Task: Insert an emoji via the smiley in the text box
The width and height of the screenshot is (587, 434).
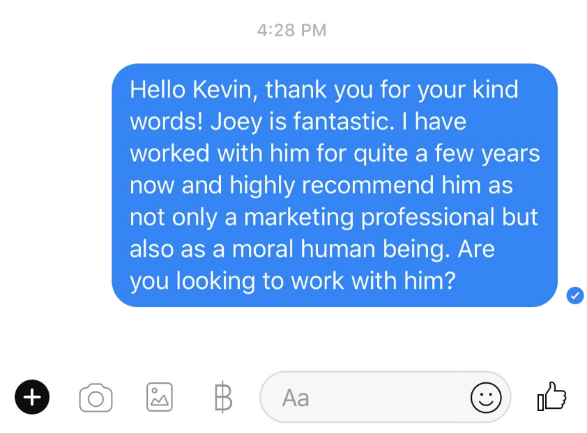Action: click(x=486, y=397)
